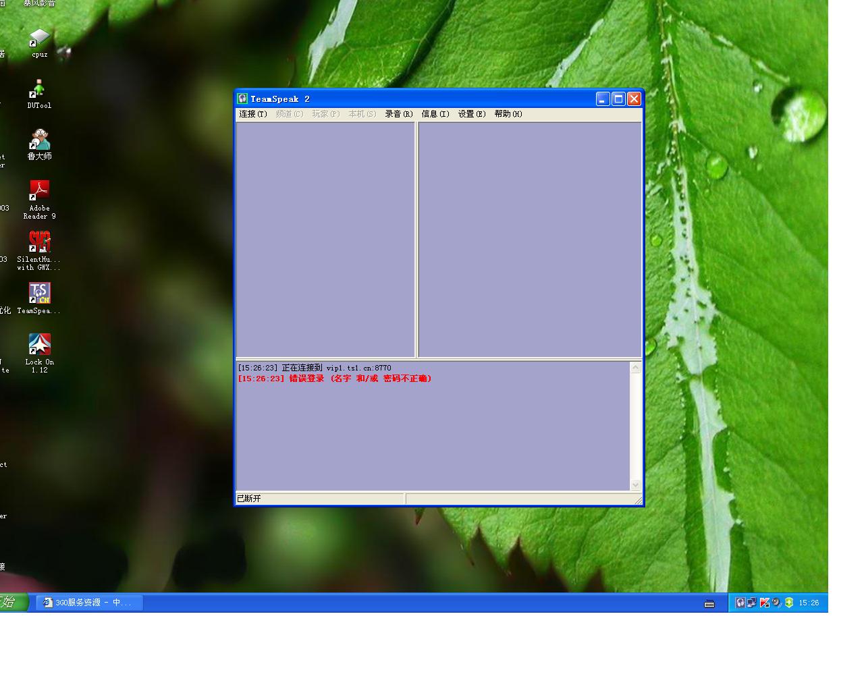This screenshot has height=691, width=864.
Task: Open the Adobe Reader 9 shortcut
Action: click(x=39, y=200)
